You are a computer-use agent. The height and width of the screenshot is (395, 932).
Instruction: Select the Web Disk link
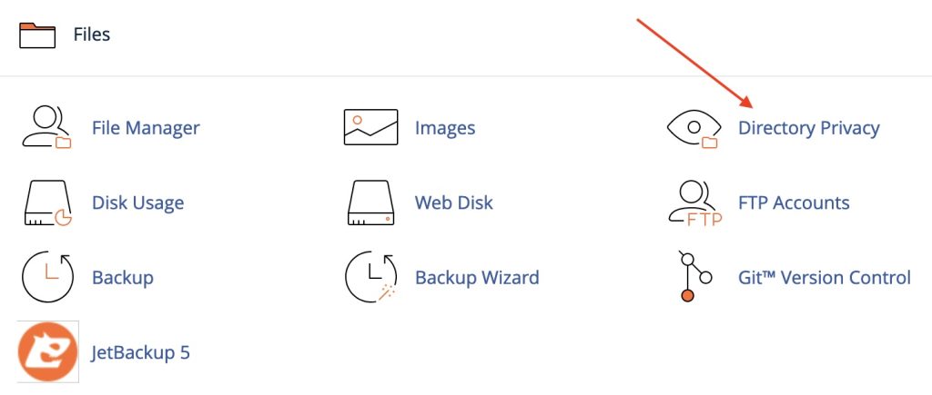(453, 202)
